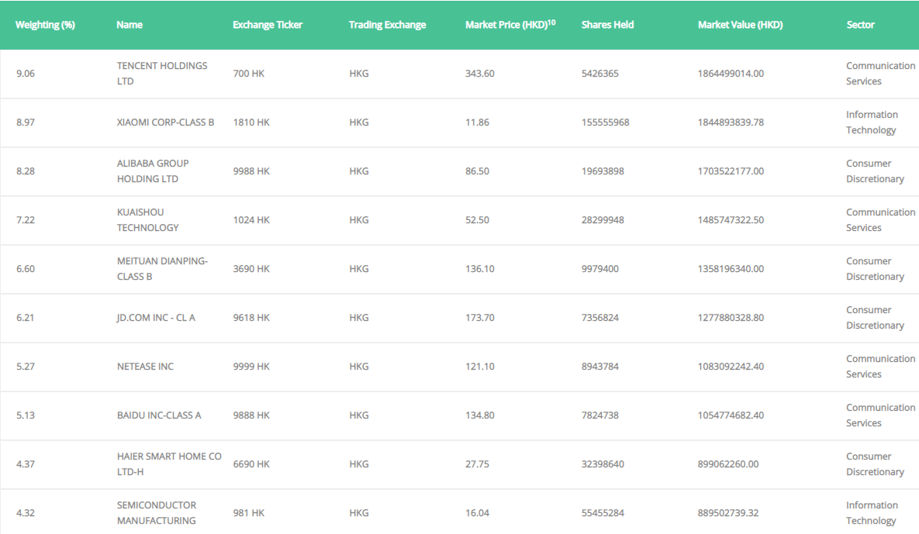Select the XIAOMI CORP-CLASS B name cell
Image resolution: width=919 pixels, height=534 pixels.
[165, 122]
